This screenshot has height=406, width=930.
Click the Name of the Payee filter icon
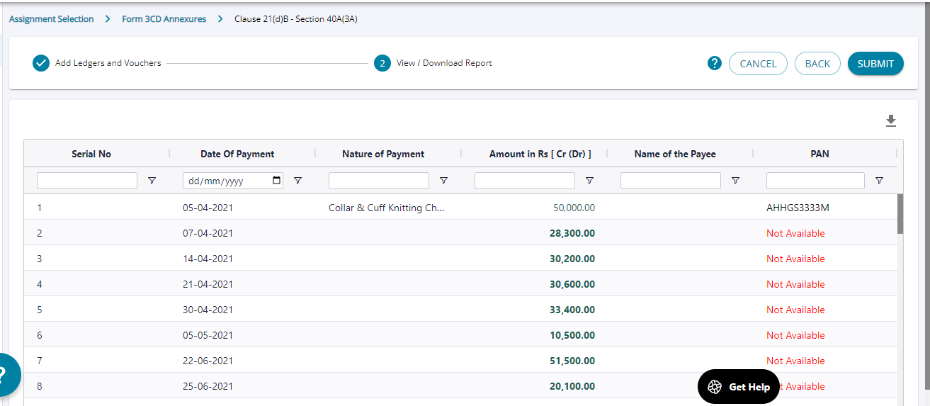click(x=735, y=181)
